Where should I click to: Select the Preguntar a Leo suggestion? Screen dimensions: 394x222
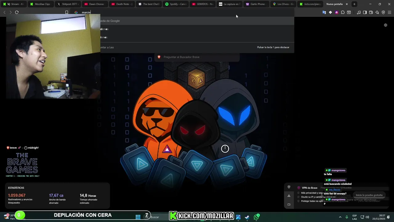point(197,47)
